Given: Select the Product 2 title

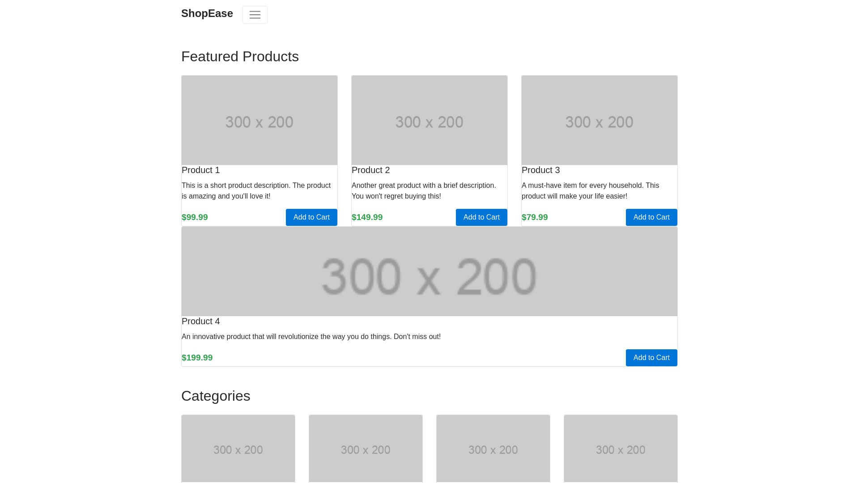Looking at the screenshot, I should click(x=371, y=170).
